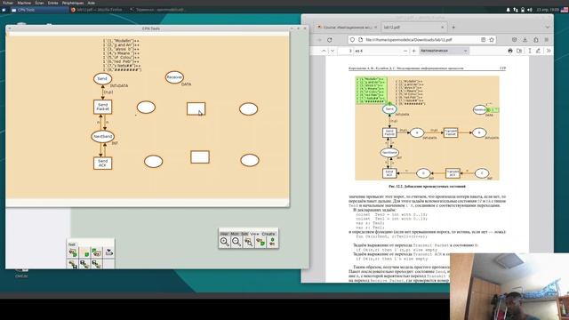Open Firefox downloads panel
569x320 pixels.
coord(525,40)
